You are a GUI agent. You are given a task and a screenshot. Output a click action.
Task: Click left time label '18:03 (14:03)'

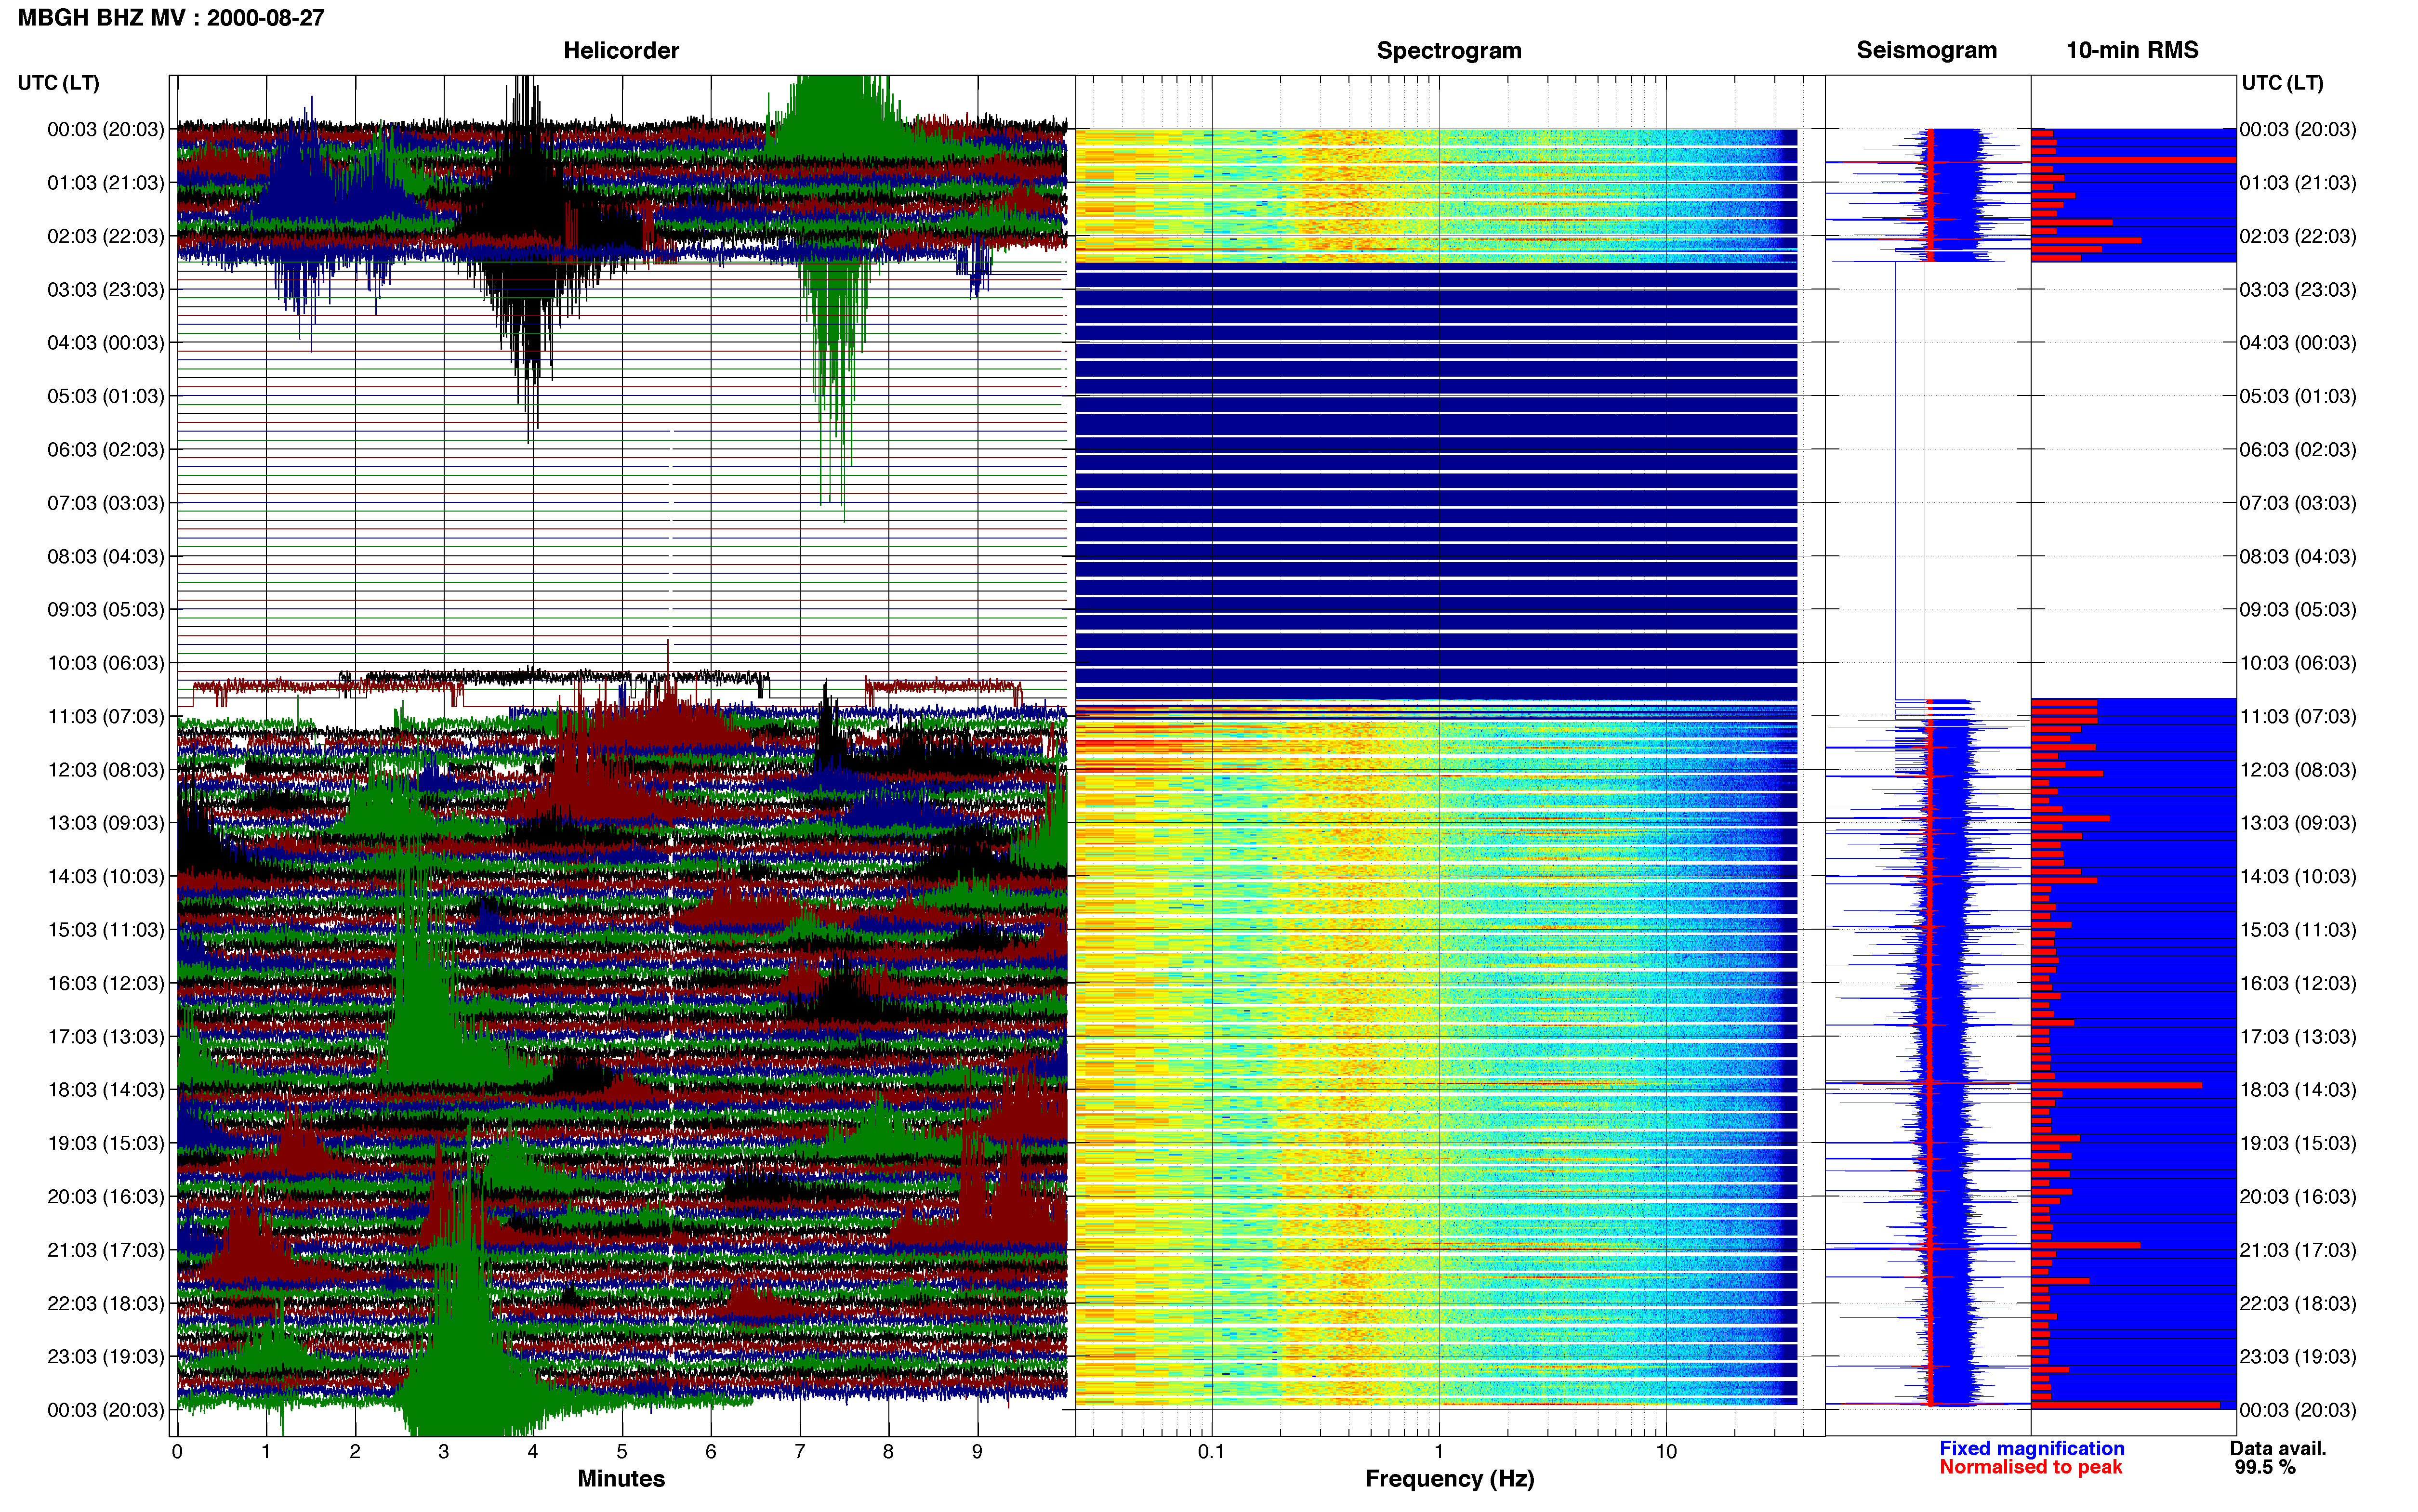tap(106, 1090)
